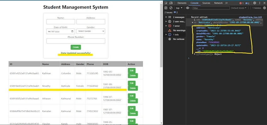The height and width of the screenshot is (125, 267).
Task: Expand the '2 user messages' sidebar group
Action: (x=166, y=22)
